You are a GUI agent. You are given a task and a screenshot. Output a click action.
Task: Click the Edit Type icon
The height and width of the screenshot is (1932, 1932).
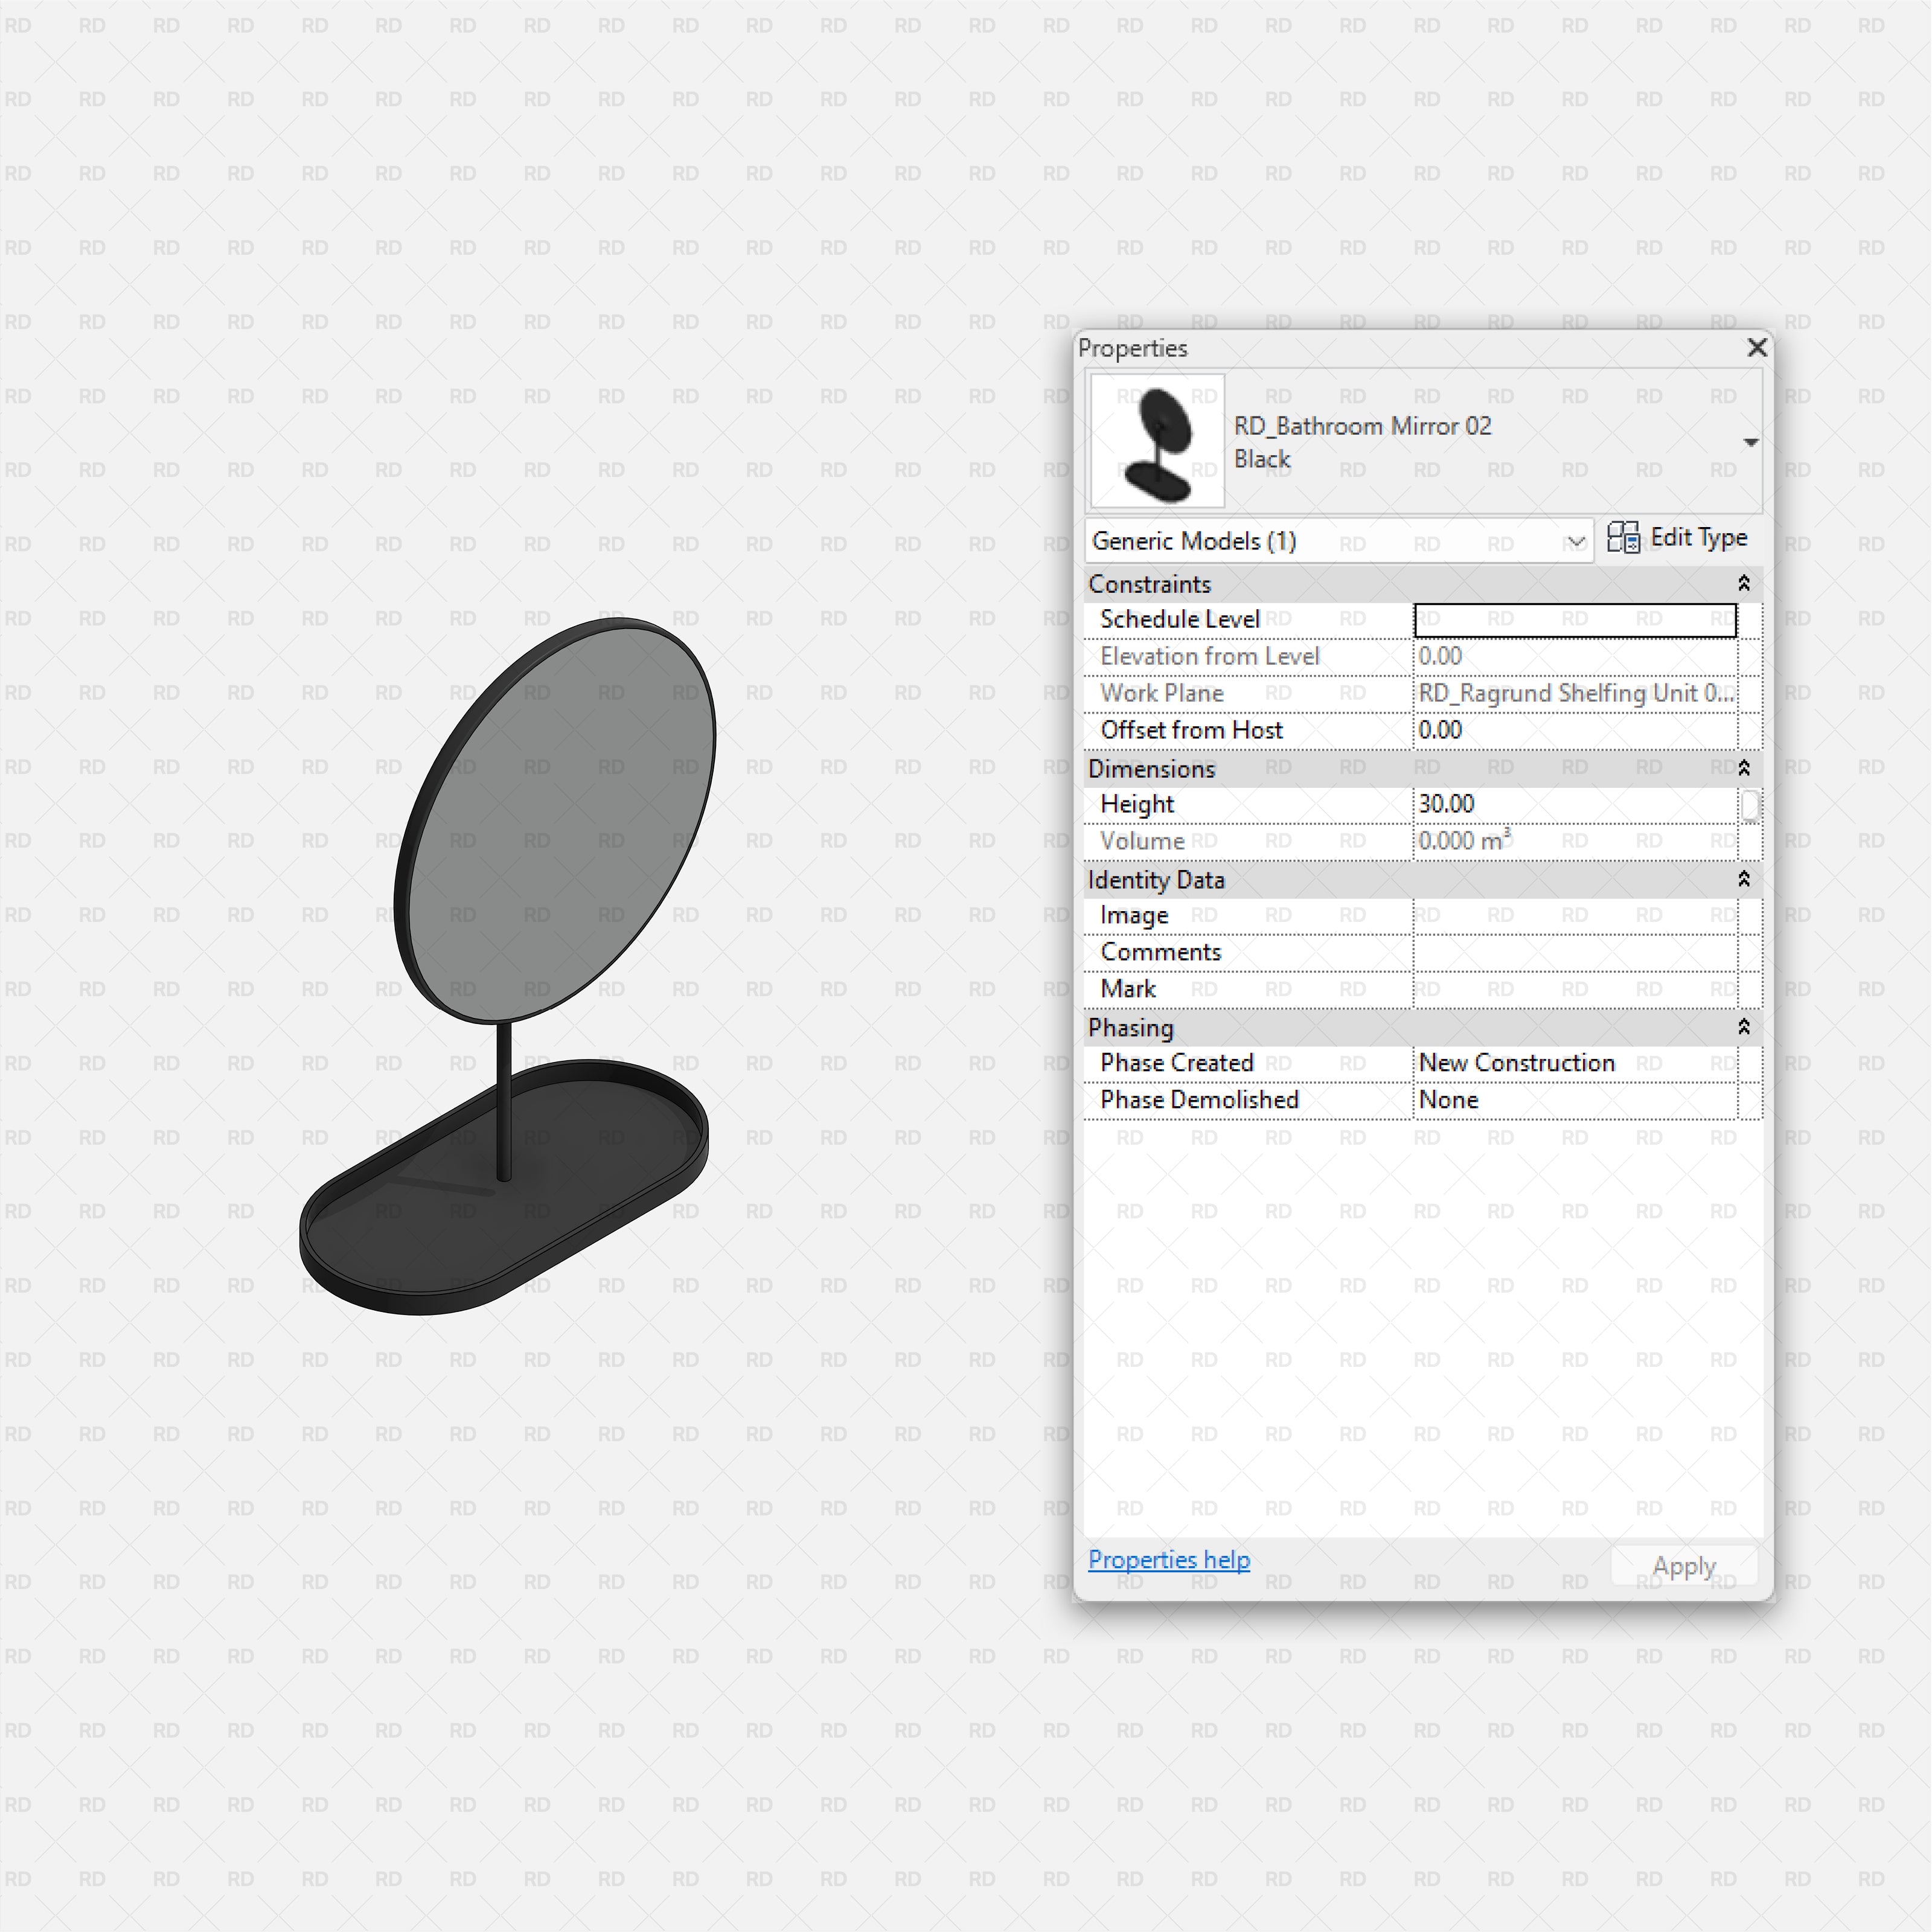coord(1623,538)
